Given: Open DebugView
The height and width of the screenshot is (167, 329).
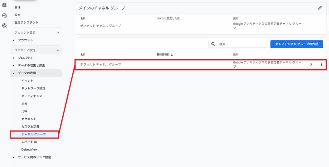Looking at the screenshot, I should point(29,149).
